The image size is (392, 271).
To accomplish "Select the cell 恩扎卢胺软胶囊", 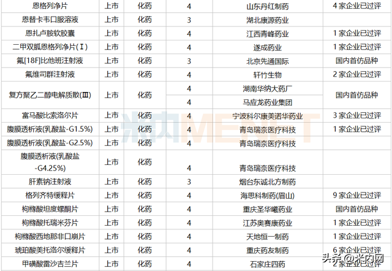I will pos(50,33).
